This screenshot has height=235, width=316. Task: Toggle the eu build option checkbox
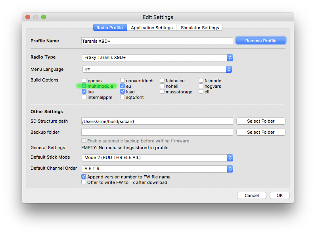click(x=123, y=86)
